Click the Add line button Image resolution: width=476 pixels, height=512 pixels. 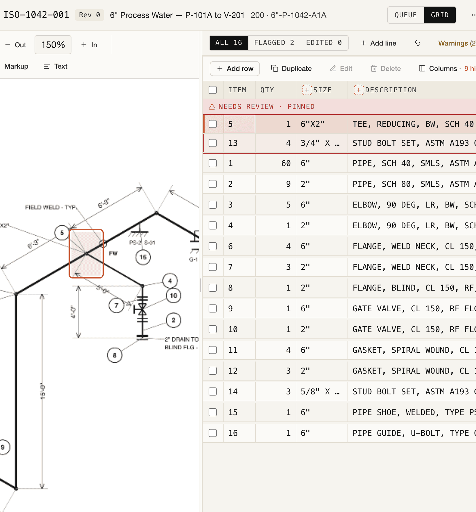[x=378, y=43]
